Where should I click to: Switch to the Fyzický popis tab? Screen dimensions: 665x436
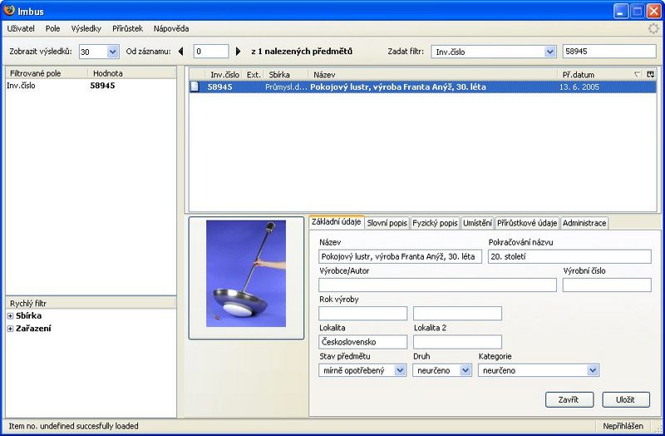tap(436, 223)
